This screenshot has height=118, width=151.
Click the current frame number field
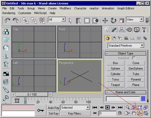pyautogui.click(x=107, y=113)
